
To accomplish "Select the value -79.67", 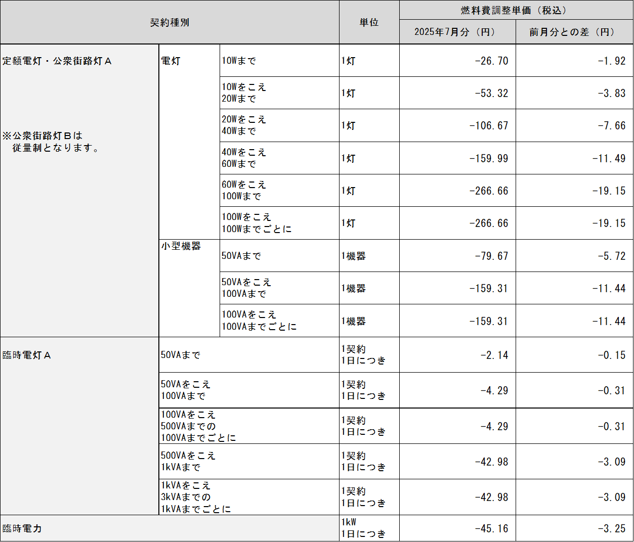I will (491, 256).
